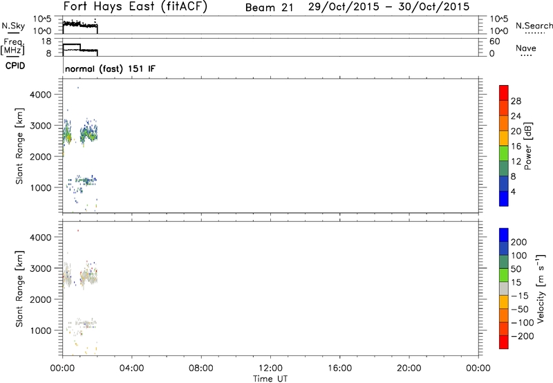Click the velocity scatter band near 1200 km range

click(x=83, y=323)
